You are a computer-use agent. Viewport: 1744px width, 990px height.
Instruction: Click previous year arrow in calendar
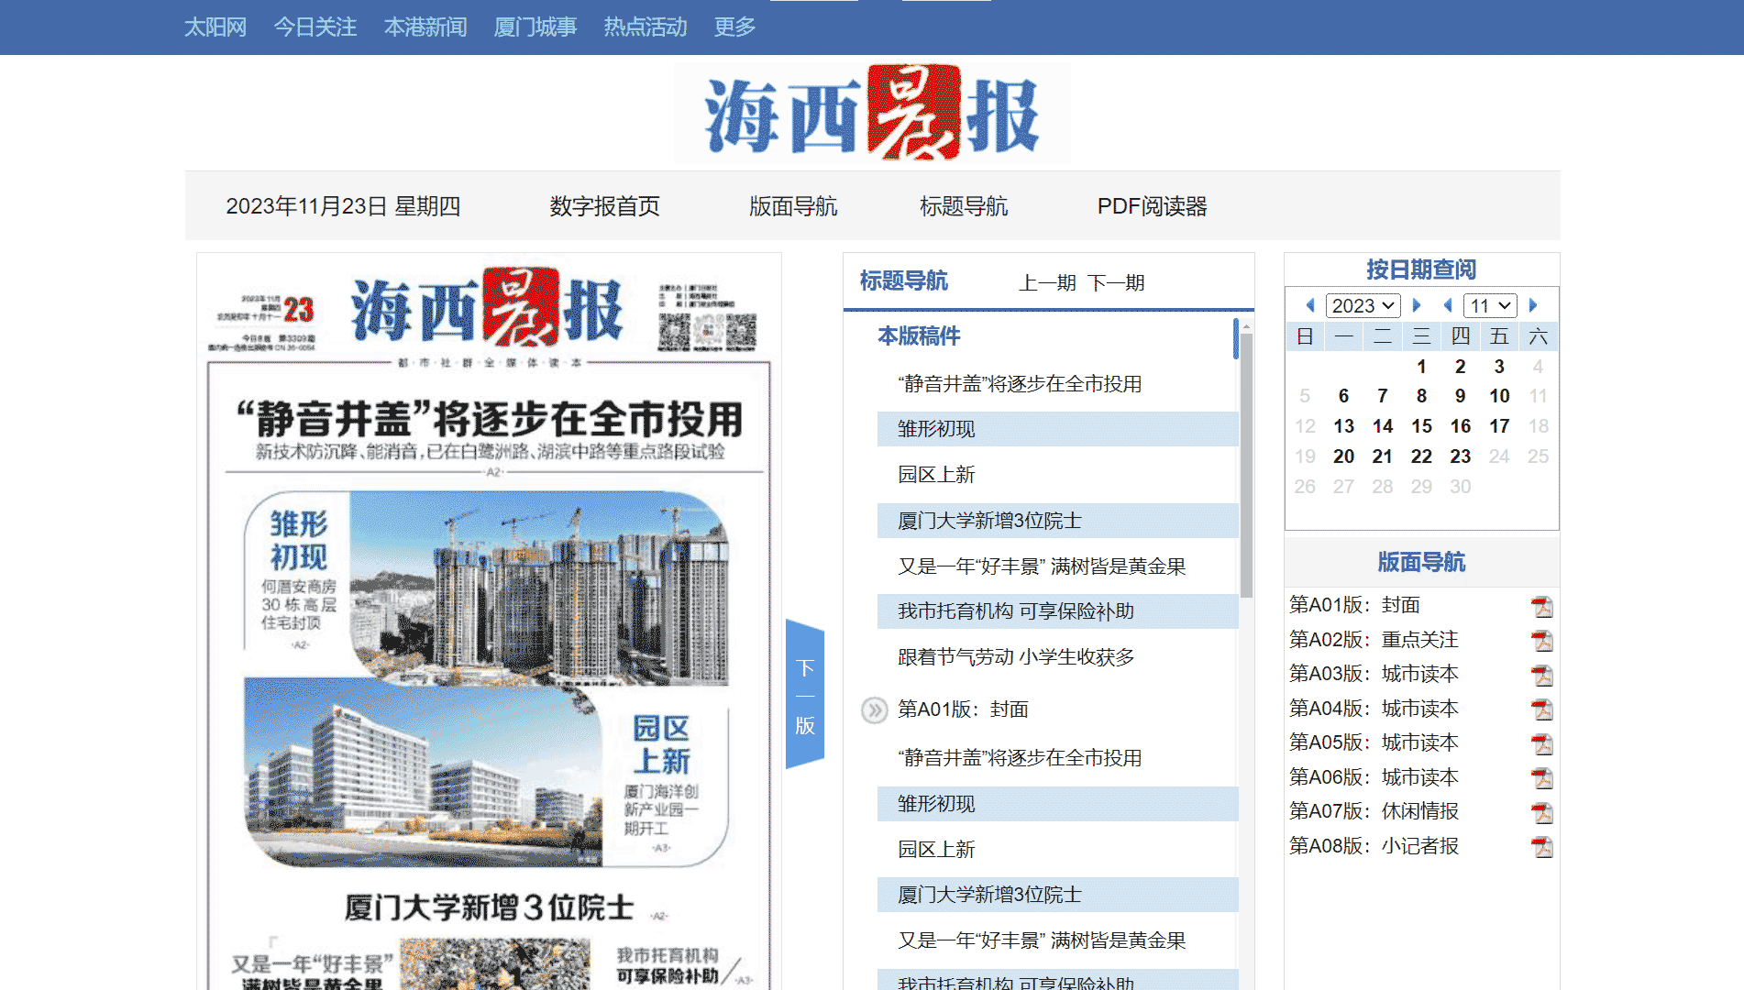click(1310, 305)
